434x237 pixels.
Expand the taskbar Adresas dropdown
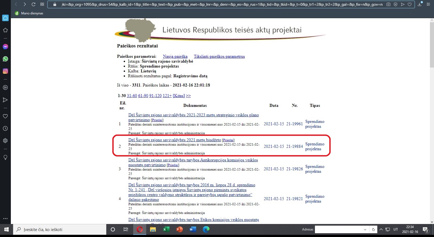365,229
